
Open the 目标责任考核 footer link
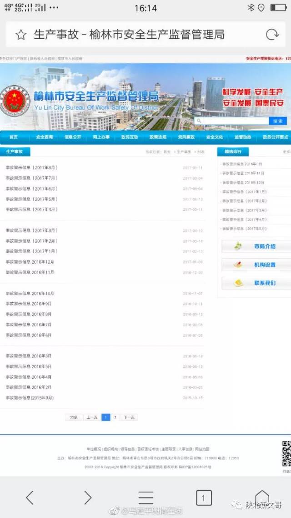tap(148, 449)
